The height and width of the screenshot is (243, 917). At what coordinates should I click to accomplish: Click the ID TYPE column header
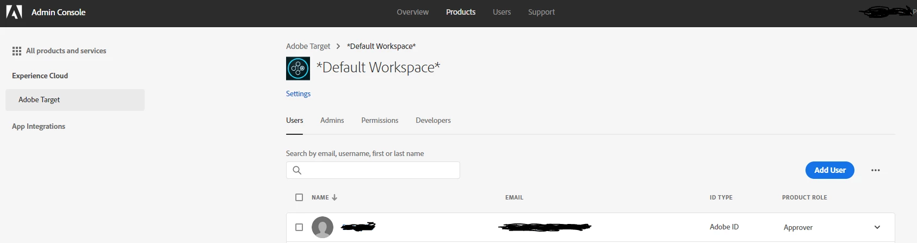(x=721, y=197)
